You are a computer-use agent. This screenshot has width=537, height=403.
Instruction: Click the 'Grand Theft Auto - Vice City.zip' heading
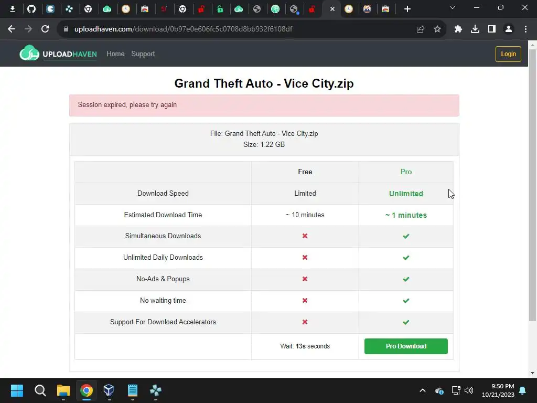coord(264,83)
